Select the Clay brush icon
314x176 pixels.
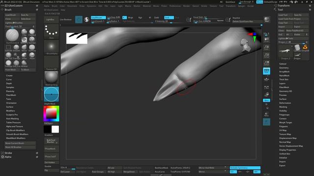24,32
